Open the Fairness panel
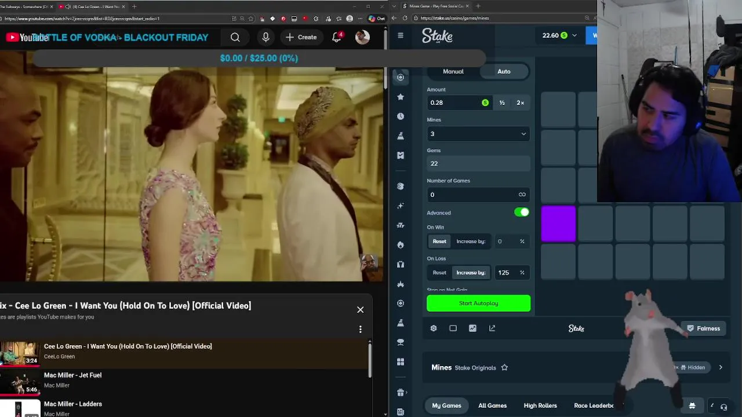Image resolution: width=742 pixels, height=417 pixels. [703, 328]
